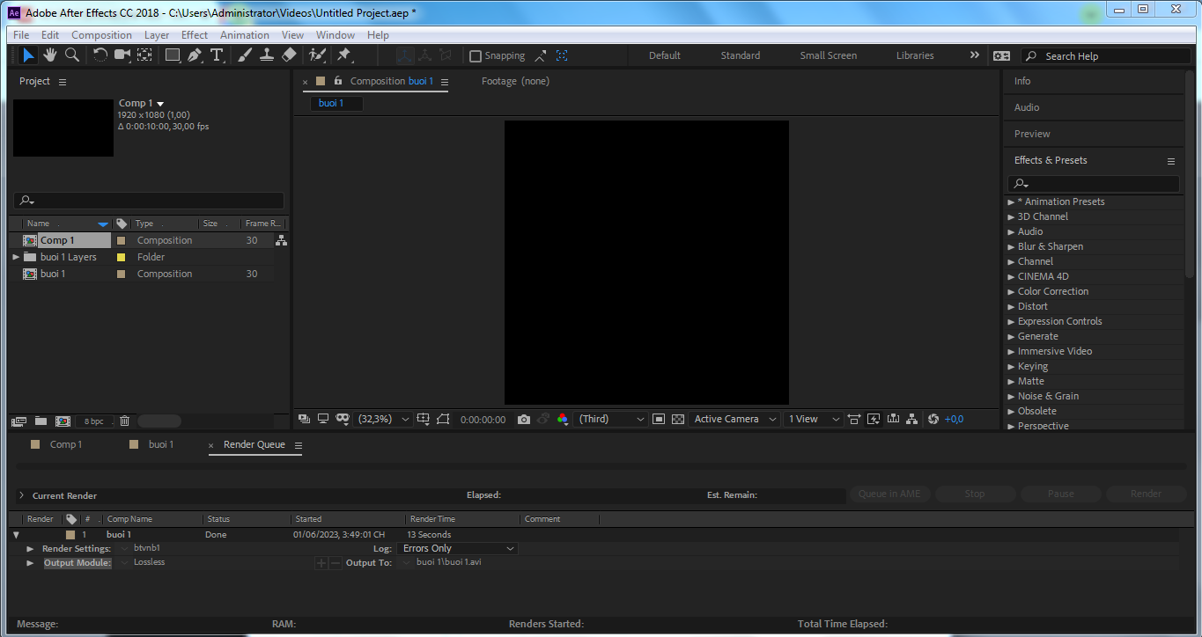The image size is (1202, 637).
Task: Select the Eraser tool
Action: (x=289, y=55)
